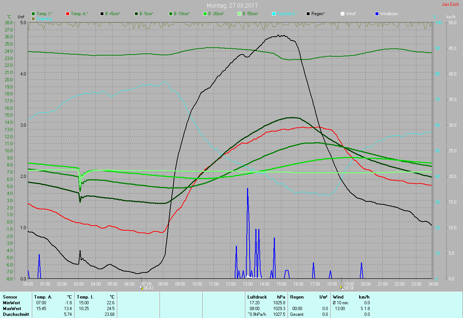Viewport: 463px width, 318px height.
Task: Select the pressure minimum '1025.8'
Action: click(x=279, y=303)
